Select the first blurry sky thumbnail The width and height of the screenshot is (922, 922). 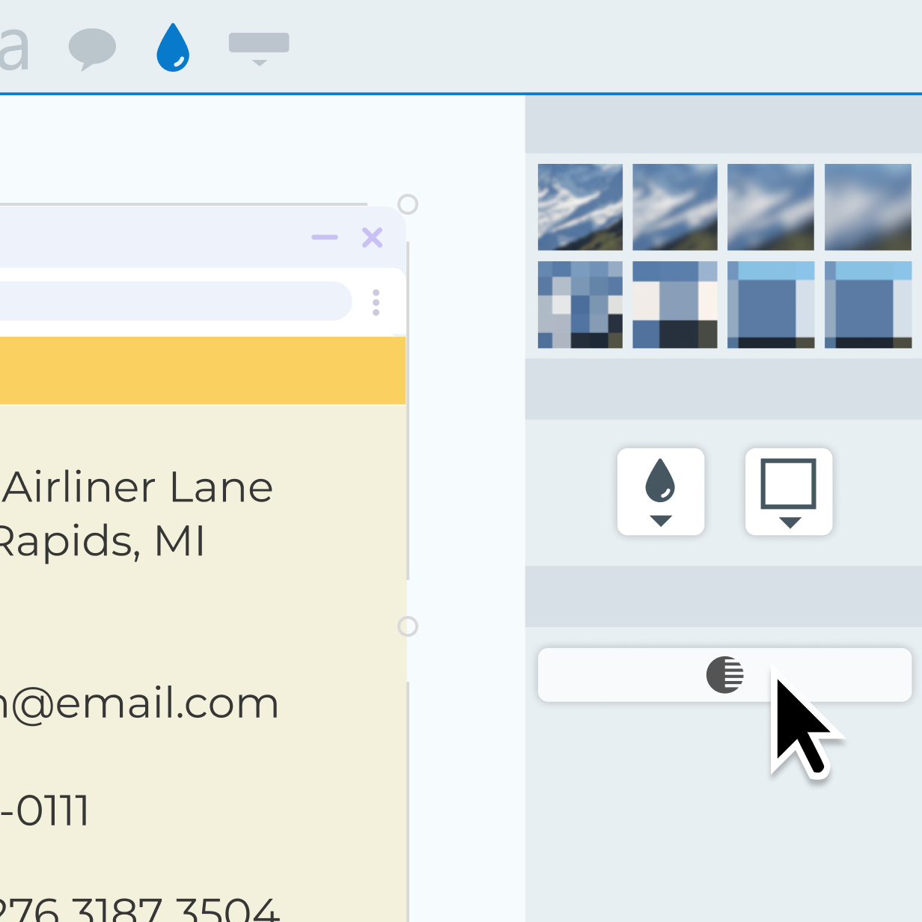(x=580, y=207)
